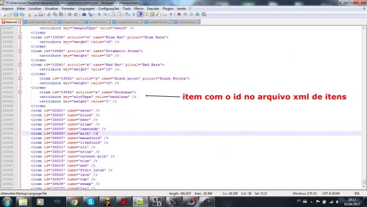
Task: Open the Configurações menu
Action: [108, 8]
